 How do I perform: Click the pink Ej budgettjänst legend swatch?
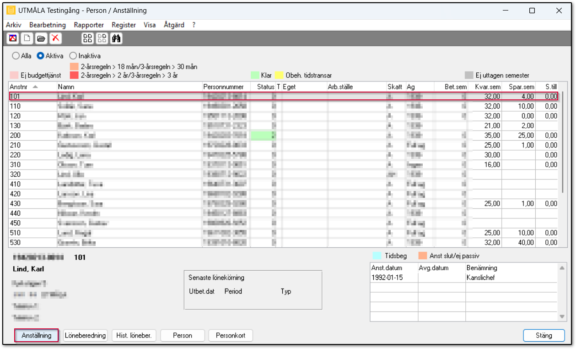pos(14,75)
